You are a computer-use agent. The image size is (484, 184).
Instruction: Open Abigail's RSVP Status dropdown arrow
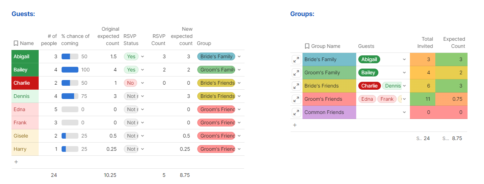click(142, 56)
